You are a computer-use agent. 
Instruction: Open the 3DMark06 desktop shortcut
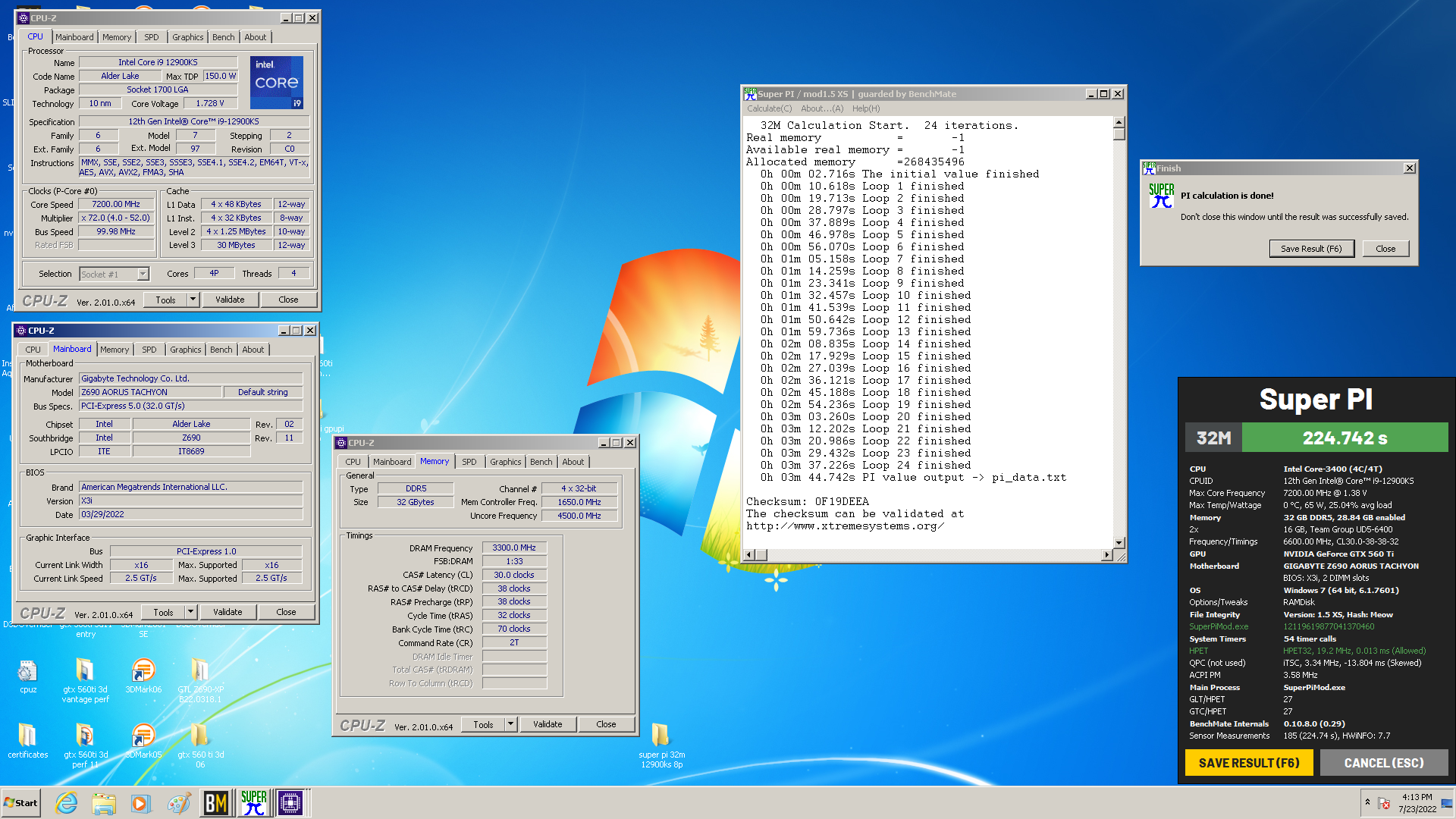(143, 675)
